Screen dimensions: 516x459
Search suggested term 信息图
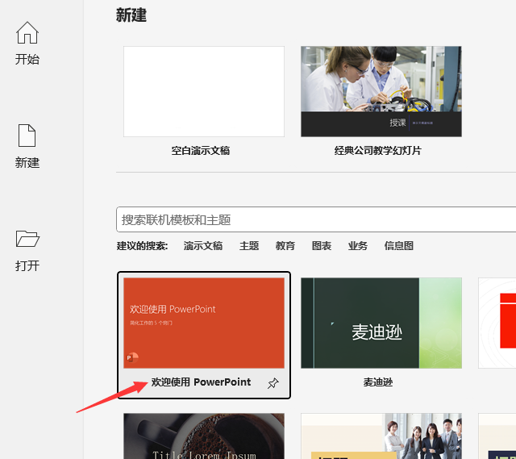[x=399, y=246]
